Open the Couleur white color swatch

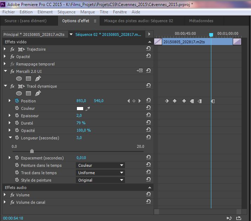(80, 108)
